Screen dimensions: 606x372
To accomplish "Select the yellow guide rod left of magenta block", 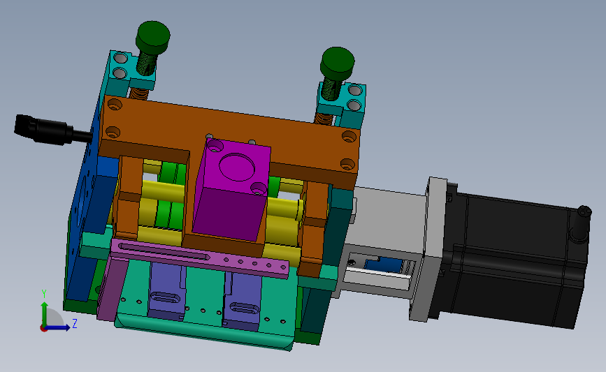I will point(164,191).
